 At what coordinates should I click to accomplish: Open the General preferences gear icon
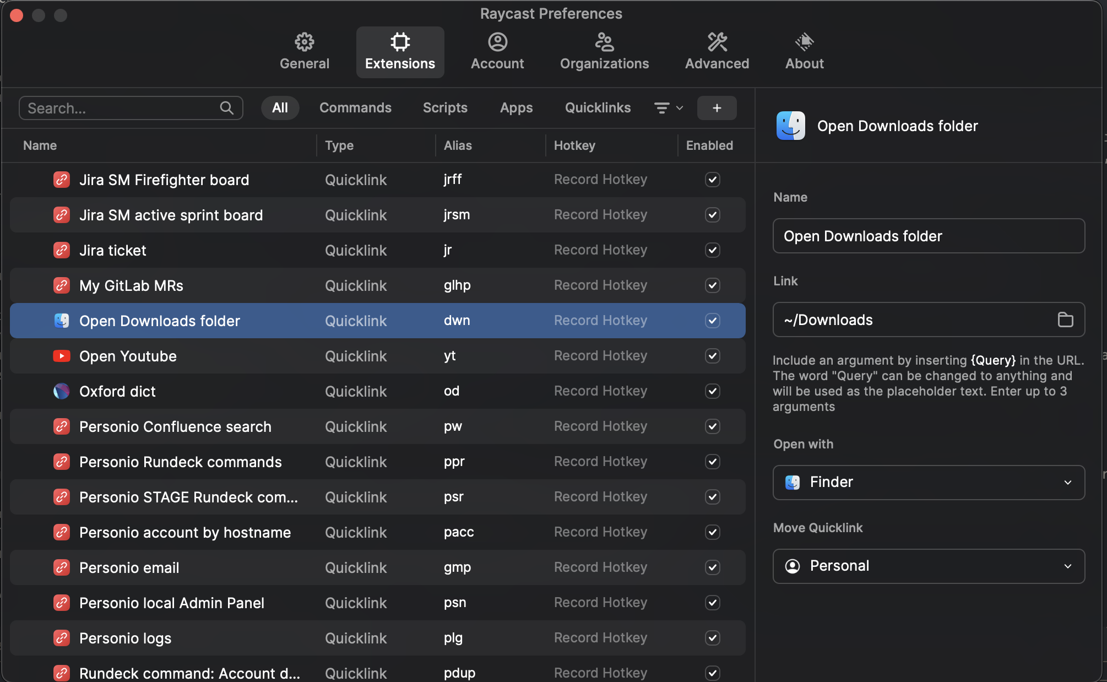[x=304, y=42]
